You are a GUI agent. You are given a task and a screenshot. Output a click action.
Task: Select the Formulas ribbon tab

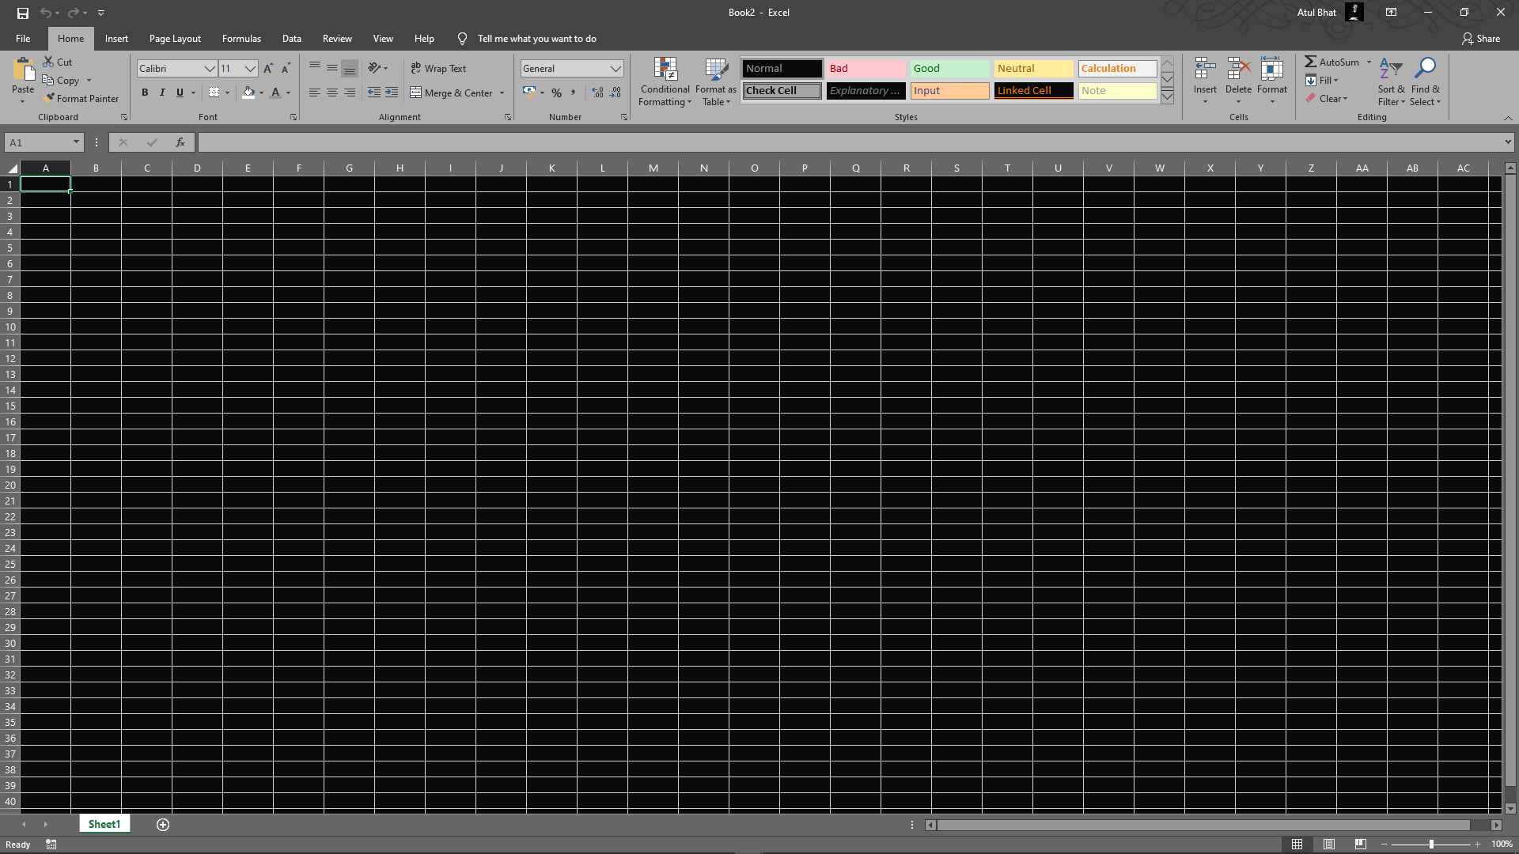tap(241, 39)
